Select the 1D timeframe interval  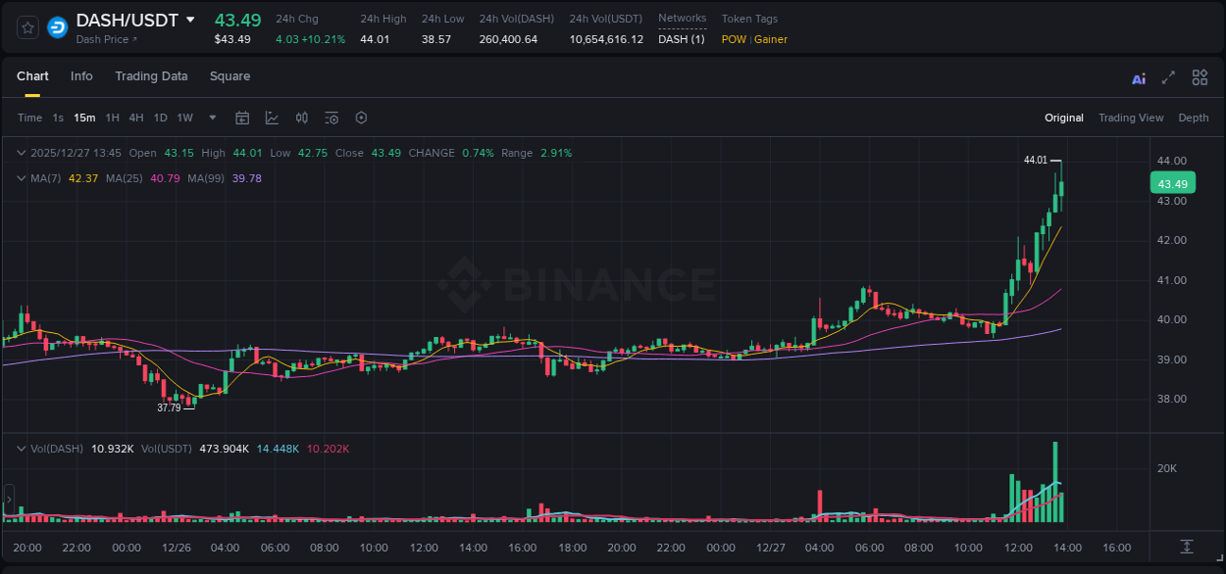160,117
